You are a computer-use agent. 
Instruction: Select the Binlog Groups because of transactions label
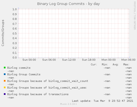[38, 94]
